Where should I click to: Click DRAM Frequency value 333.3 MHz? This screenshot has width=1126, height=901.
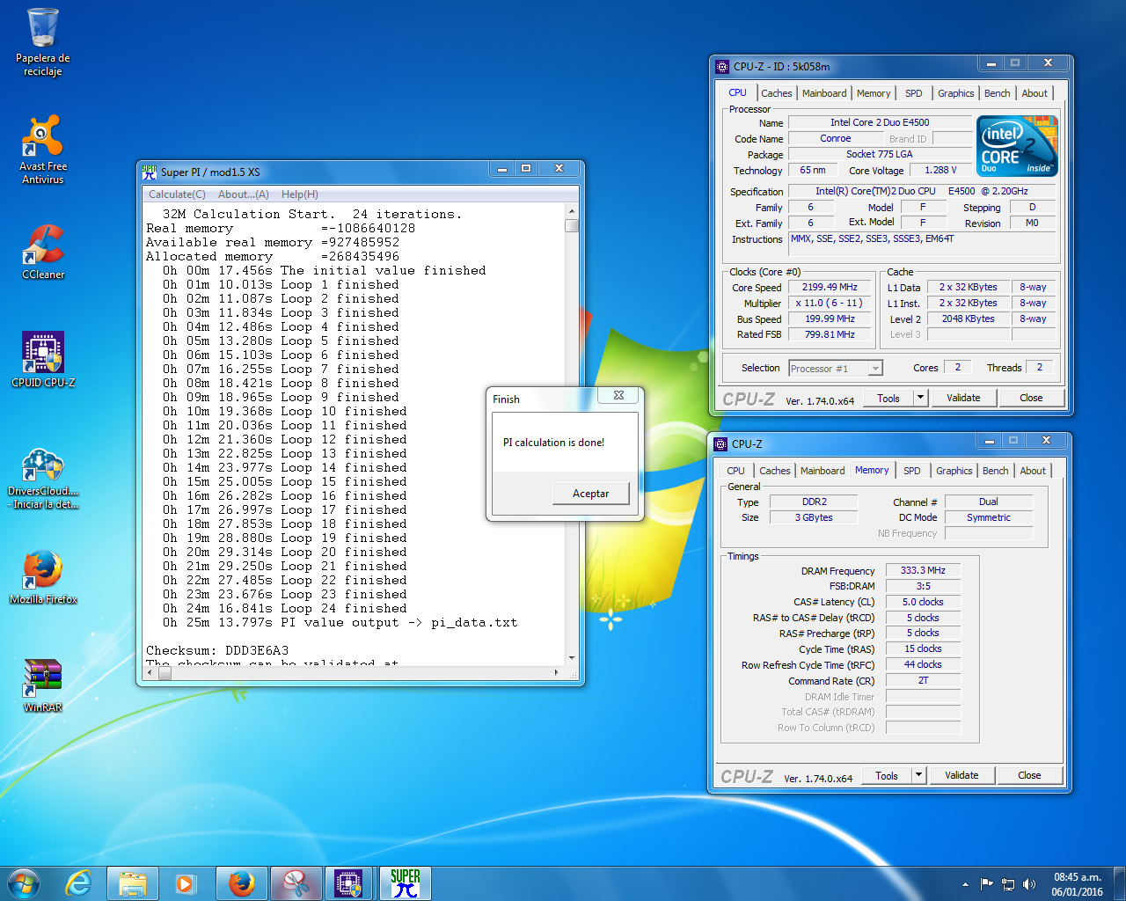(x=923, y=570)
